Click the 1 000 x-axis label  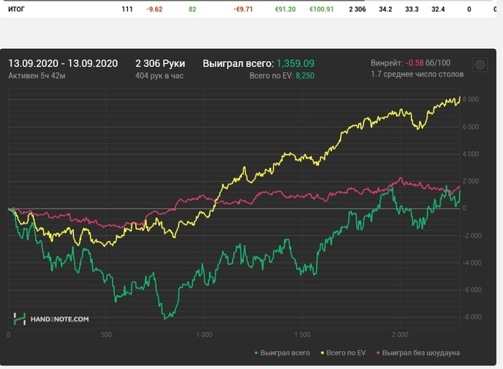coord(204,334)
